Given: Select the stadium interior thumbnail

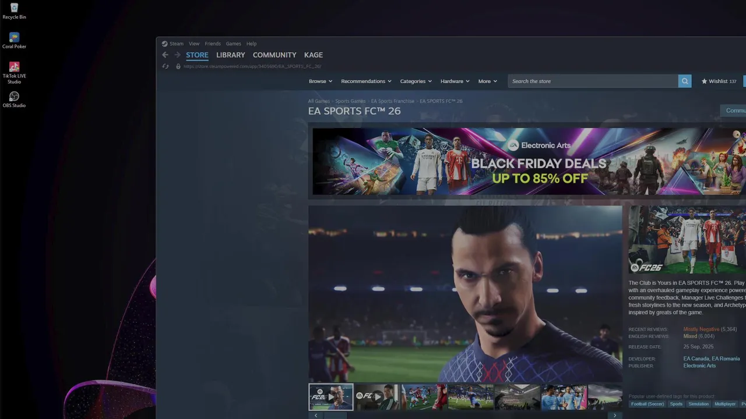Looking at the screenshot, I should [518, 397].
